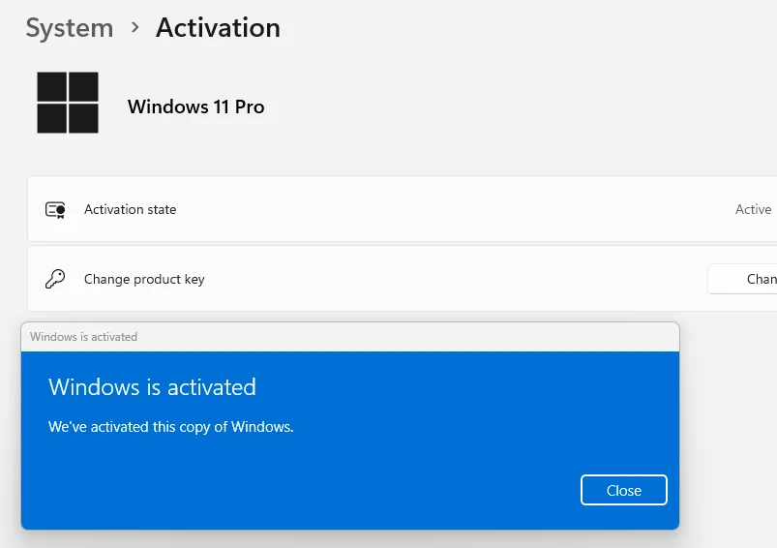The image size is (777, 548).
Task: Click blank space in Change product key card
Action: 446,279
